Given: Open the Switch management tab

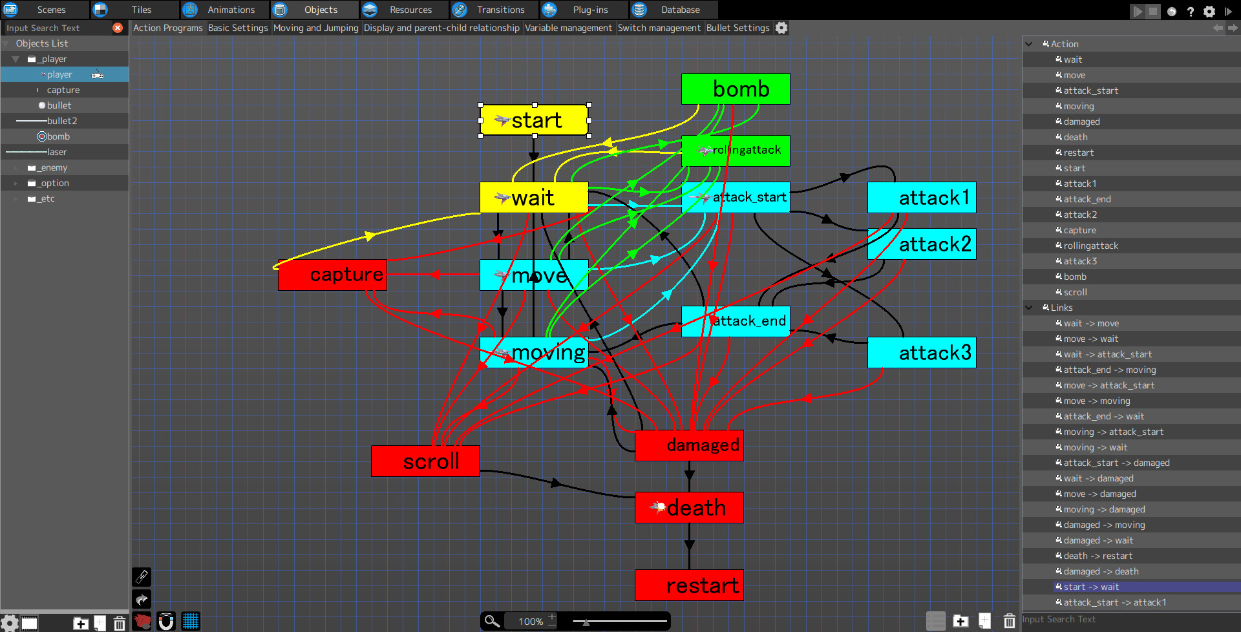Looking at the screenshot, I should [x=659, y=28].
